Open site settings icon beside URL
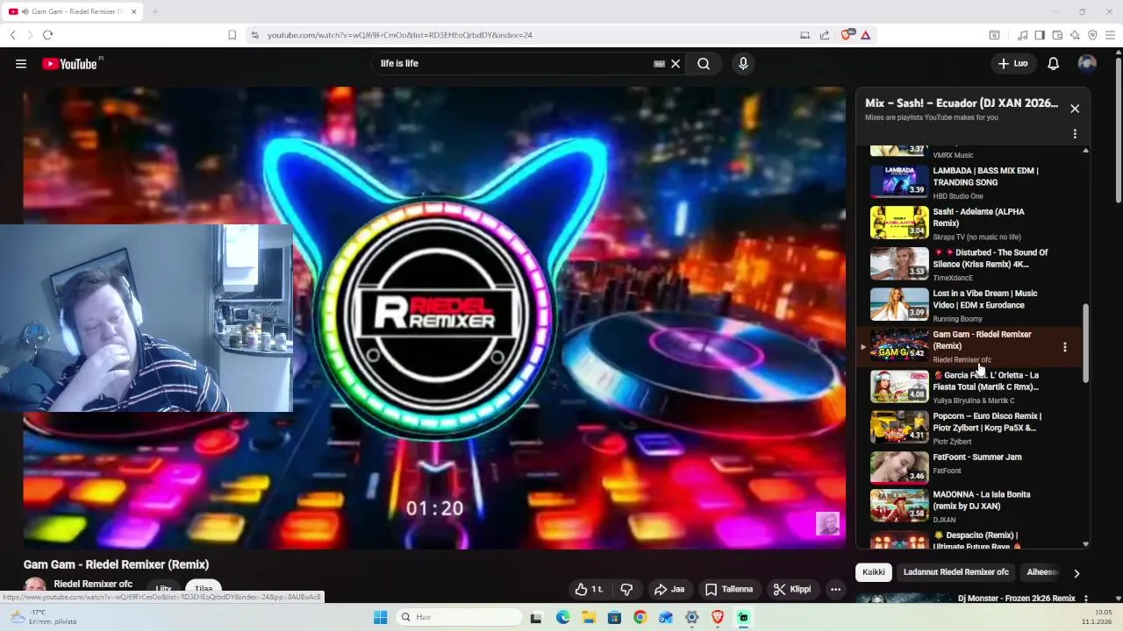This screenshot has width=1123, height=631. (254, 35)
